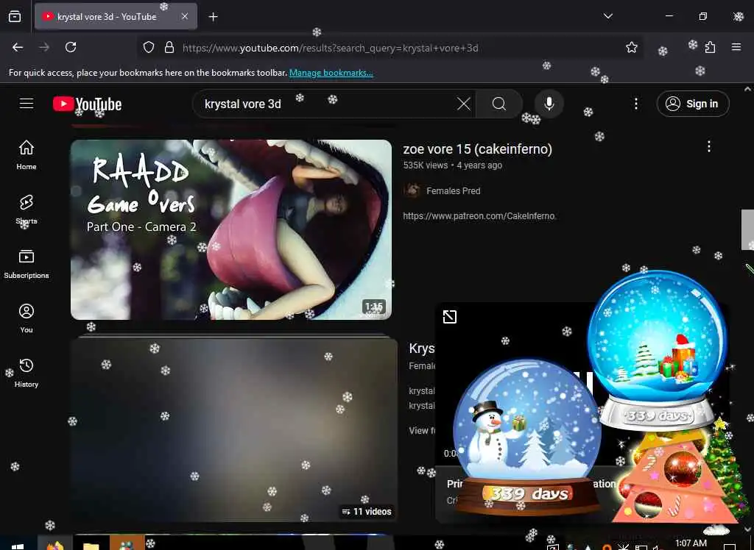Go back in browser history
Screen dimensions: 754x550
click(18, 47)
